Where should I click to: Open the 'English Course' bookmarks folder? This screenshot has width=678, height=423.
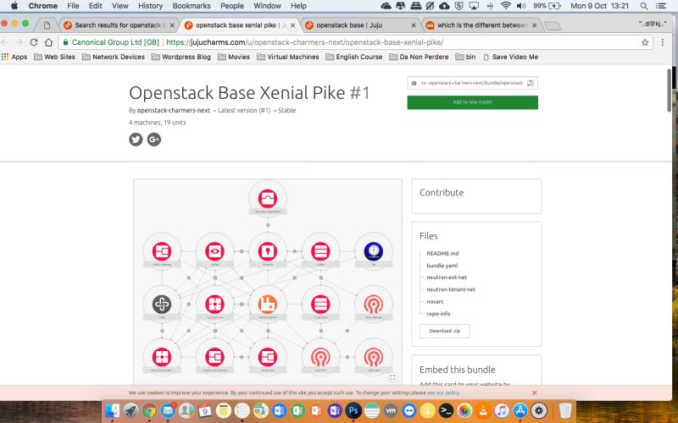tap(354, 57)
